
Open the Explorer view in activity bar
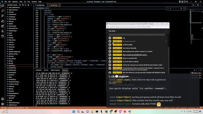3,6
